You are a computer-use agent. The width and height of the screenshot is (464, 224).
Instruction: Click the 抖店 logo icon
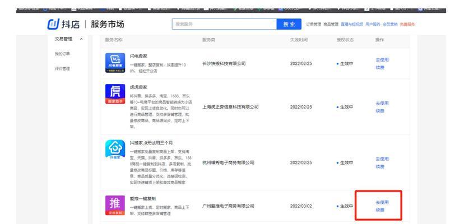[x=53, y=24]
